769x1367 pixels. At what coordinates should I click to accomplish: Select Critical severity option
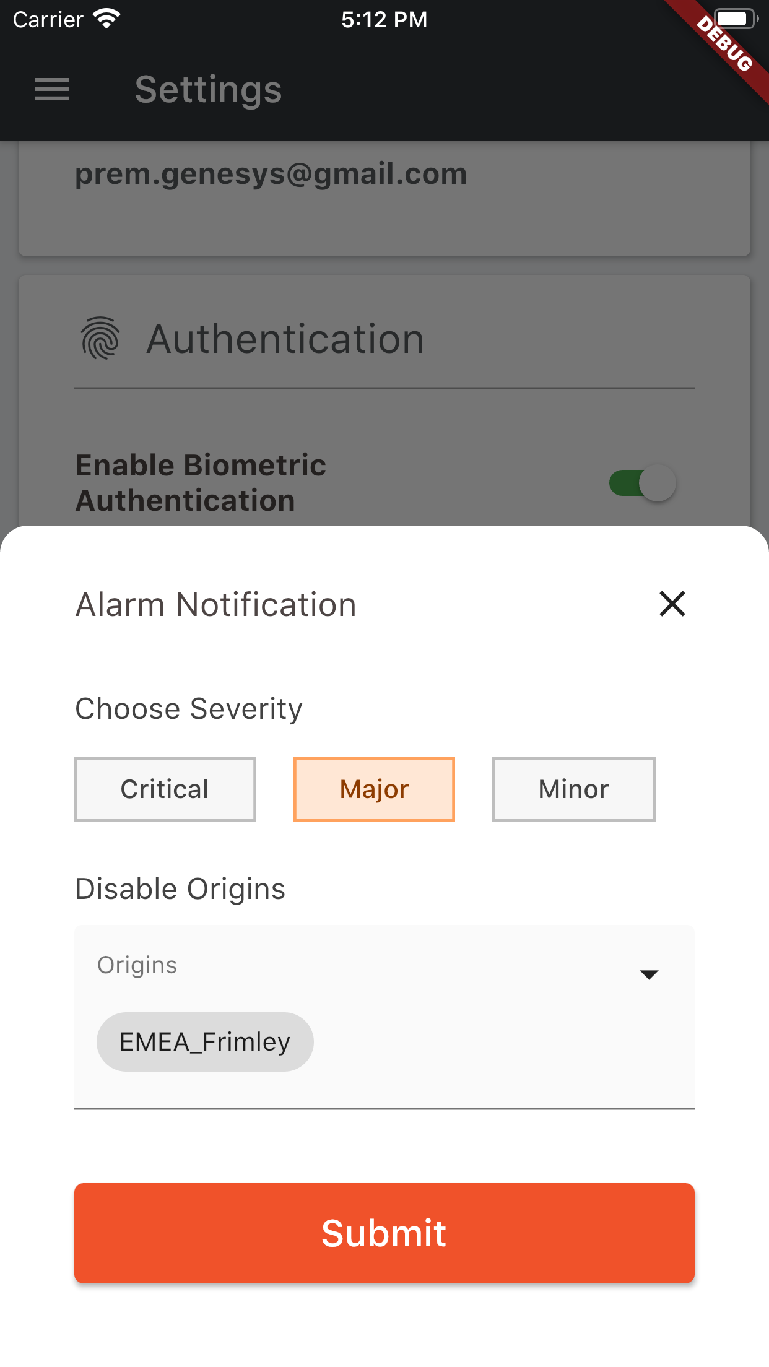click(165, 789)
